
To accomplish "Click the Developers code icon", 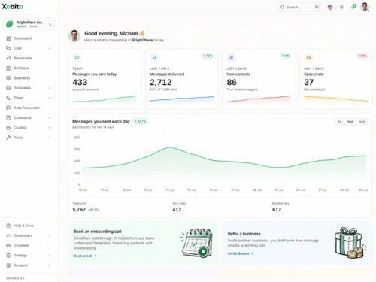I will [8, 235].
